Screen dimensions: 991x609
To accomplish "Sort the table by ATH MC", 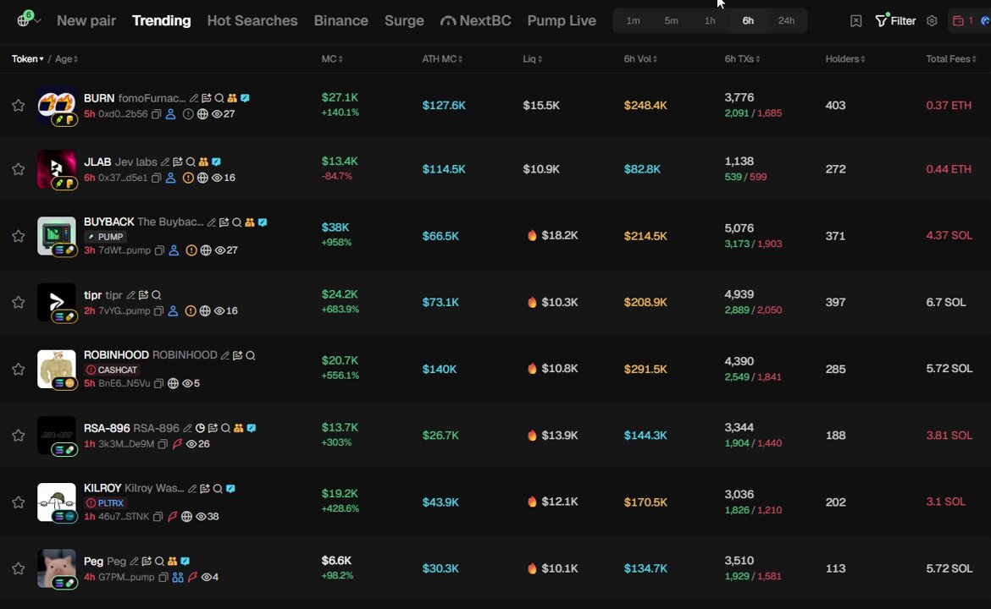I will tap(442, 58).
